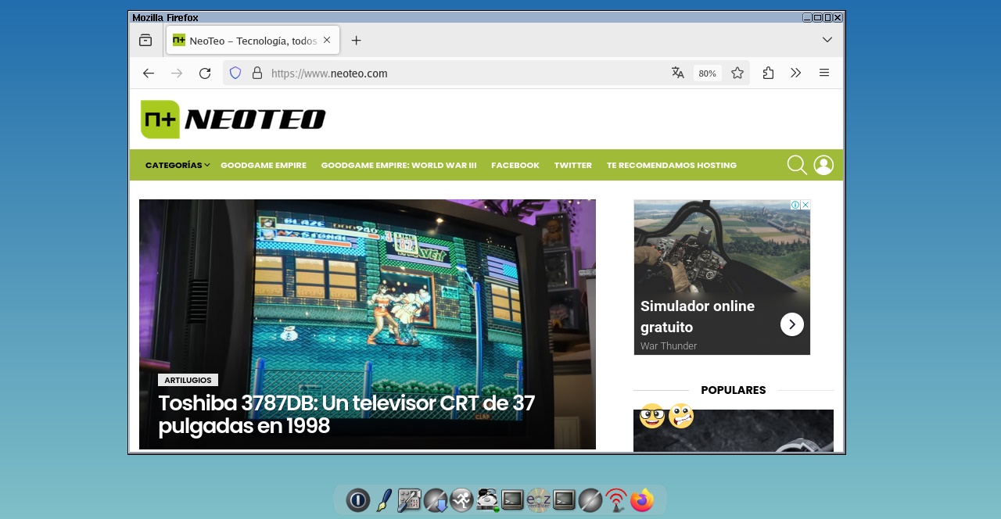Open the plain gray sphere dock icon

pyautogui.click(x=590, y=499)
